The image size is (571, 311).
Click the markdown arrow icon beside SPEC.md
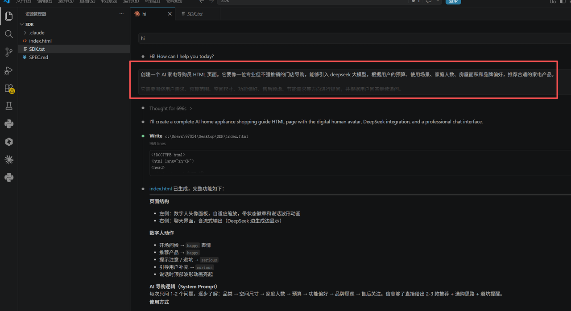(x=25, y=57)
